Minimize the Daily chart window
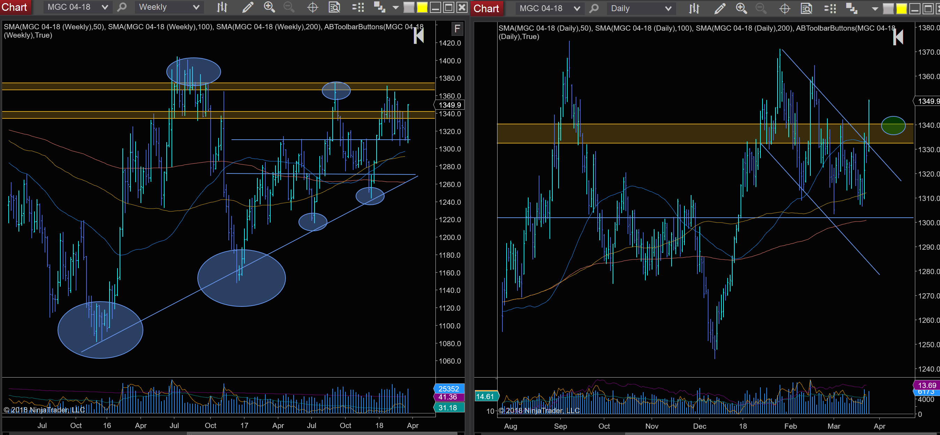The width and height of the screenshot is (940, 435). tap(915, 9)
